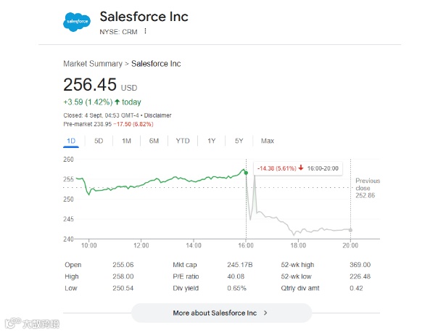Click the green up arrow next to today
446x333 pixels.
117,102
